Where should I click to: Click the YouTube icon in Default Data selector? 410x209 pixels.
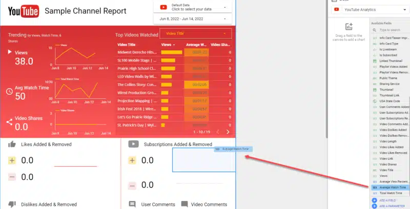[163, 7]
